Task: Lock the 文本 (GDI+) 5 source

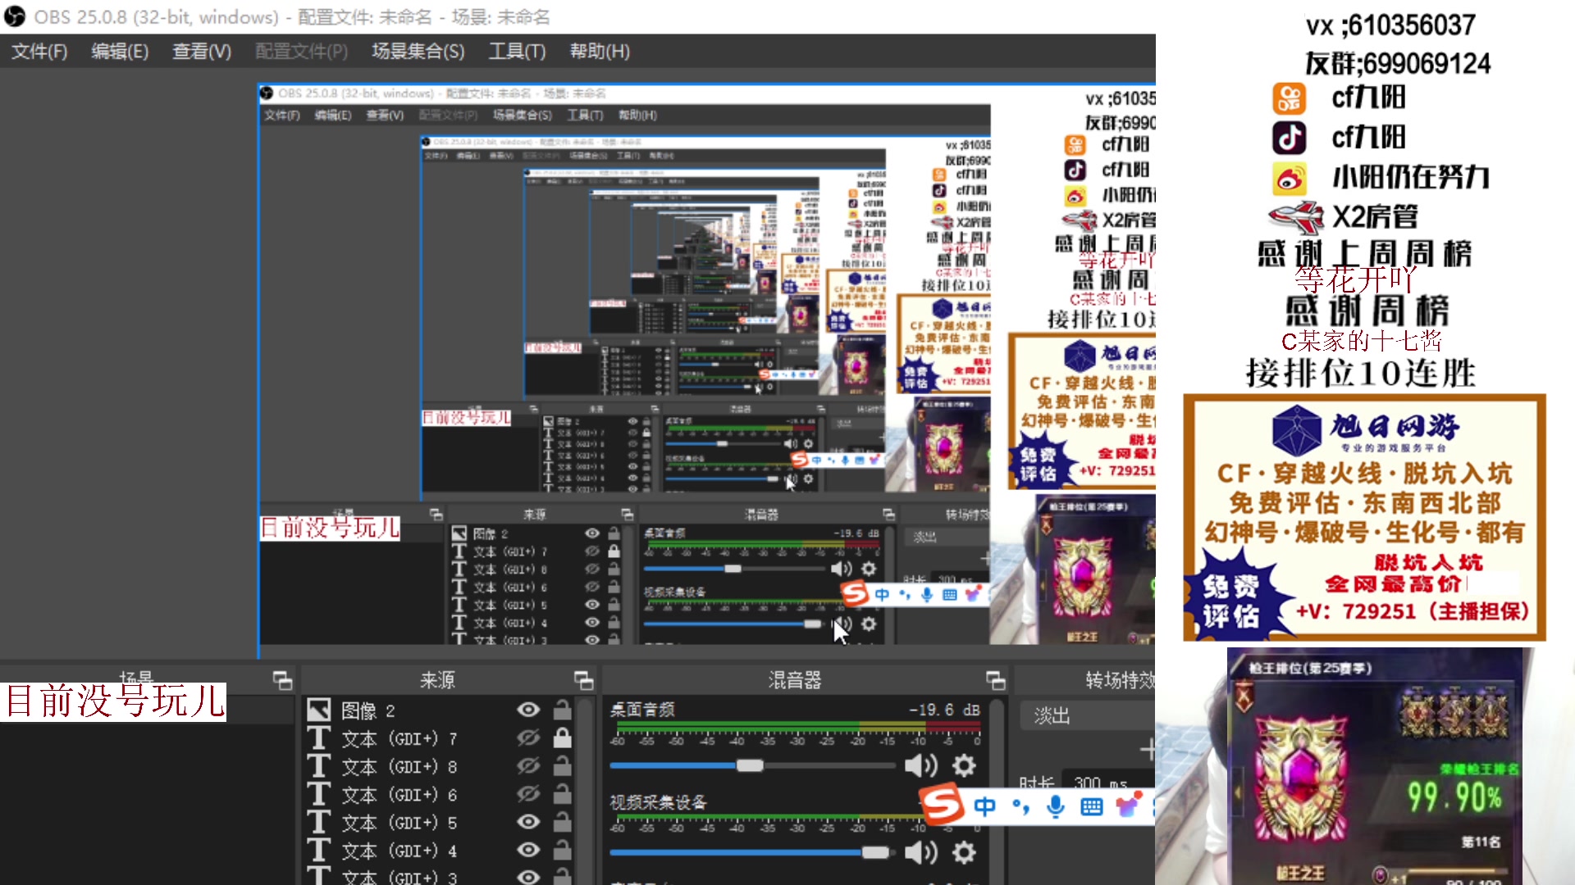Action: [x=562, y=821]
